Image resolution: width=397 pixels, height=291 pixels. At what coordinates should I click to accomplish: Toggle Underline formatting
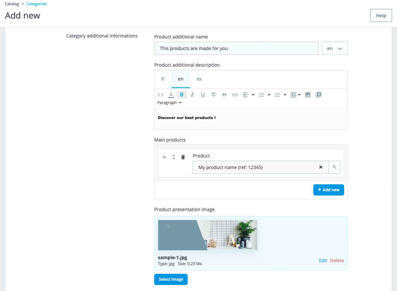[x=203, y=94]
